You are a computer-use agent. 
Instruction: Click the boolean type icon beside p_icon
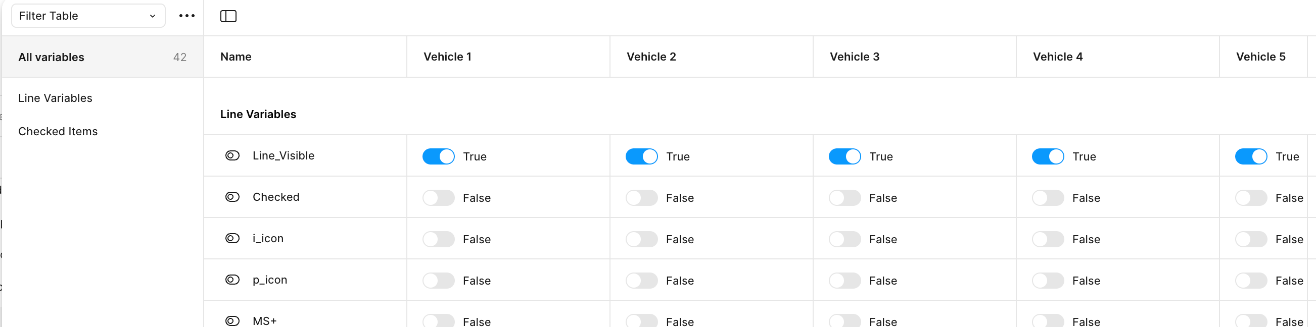(232, 280)
